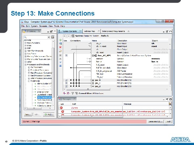Click the New... button in IP Catalog

[28, 115]
